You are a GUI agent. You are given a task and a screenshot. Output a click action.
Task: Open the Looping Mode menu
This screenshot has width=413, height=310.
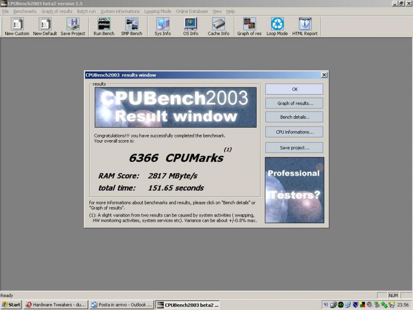tap(158, 11)
